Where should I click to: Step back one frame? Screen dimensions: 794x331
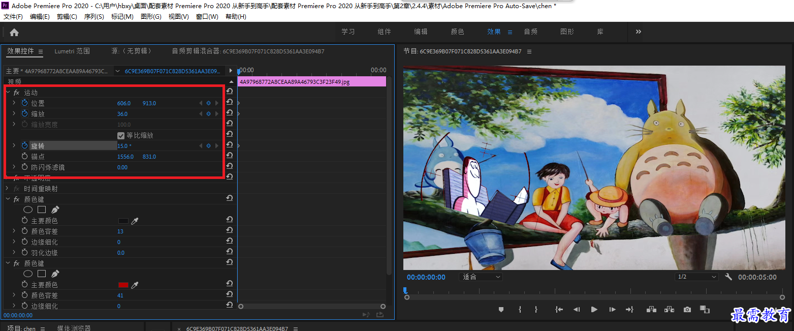(x=577, y=309)
